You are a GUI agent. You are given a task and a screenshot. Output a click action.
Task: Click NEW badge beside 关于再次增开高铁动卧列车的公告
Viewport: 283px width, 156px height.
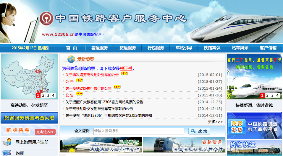(124, 73)
